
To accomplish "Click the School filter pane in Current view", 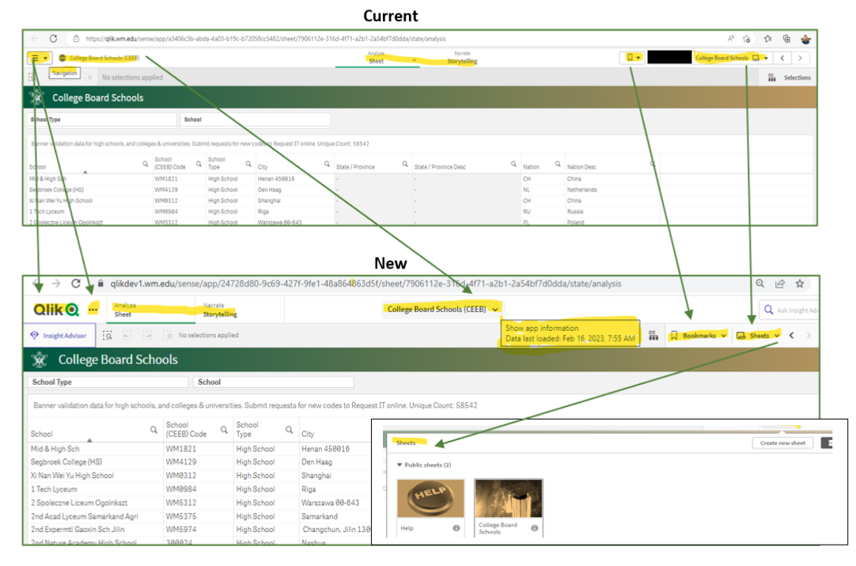I will tap(255, 120).
